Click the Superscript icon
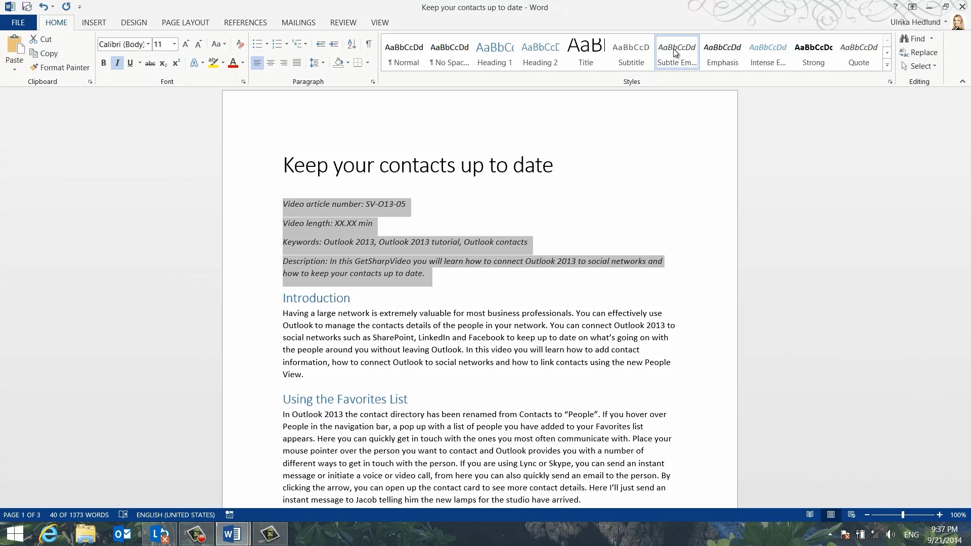 tap(176, 63)
